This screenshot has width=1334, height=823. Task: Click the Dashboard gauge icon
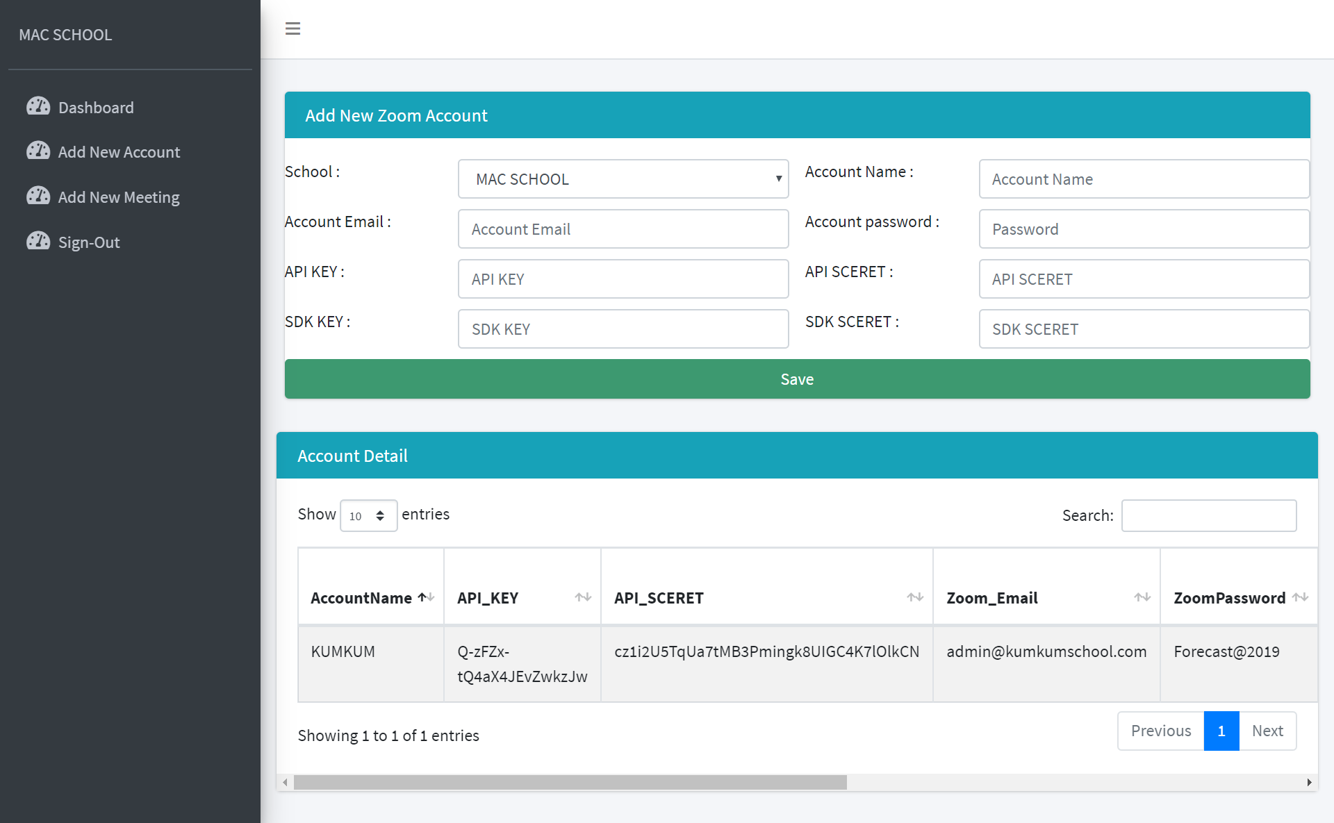(x=38, y=106)
